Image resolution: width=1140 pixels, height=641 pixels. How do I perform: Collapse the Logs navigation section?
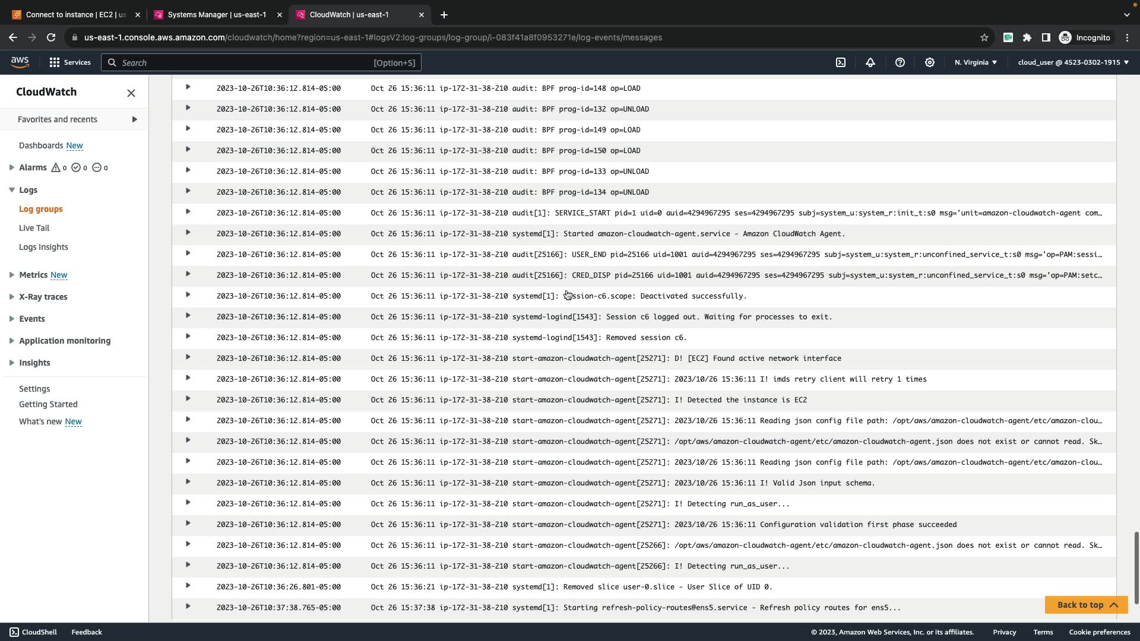point(12,190)
